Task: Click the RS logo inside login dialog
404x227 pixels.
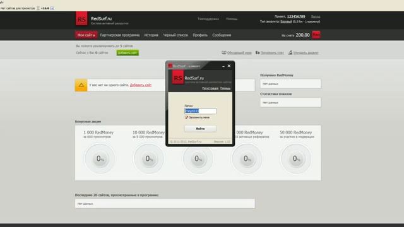Action: [178, 78]
